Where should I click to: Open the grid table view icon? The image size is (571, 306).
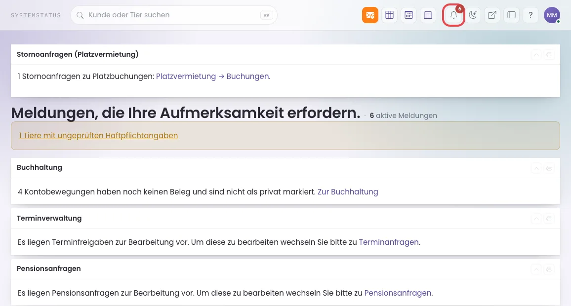pyautogui.click(x=389, y=15)
